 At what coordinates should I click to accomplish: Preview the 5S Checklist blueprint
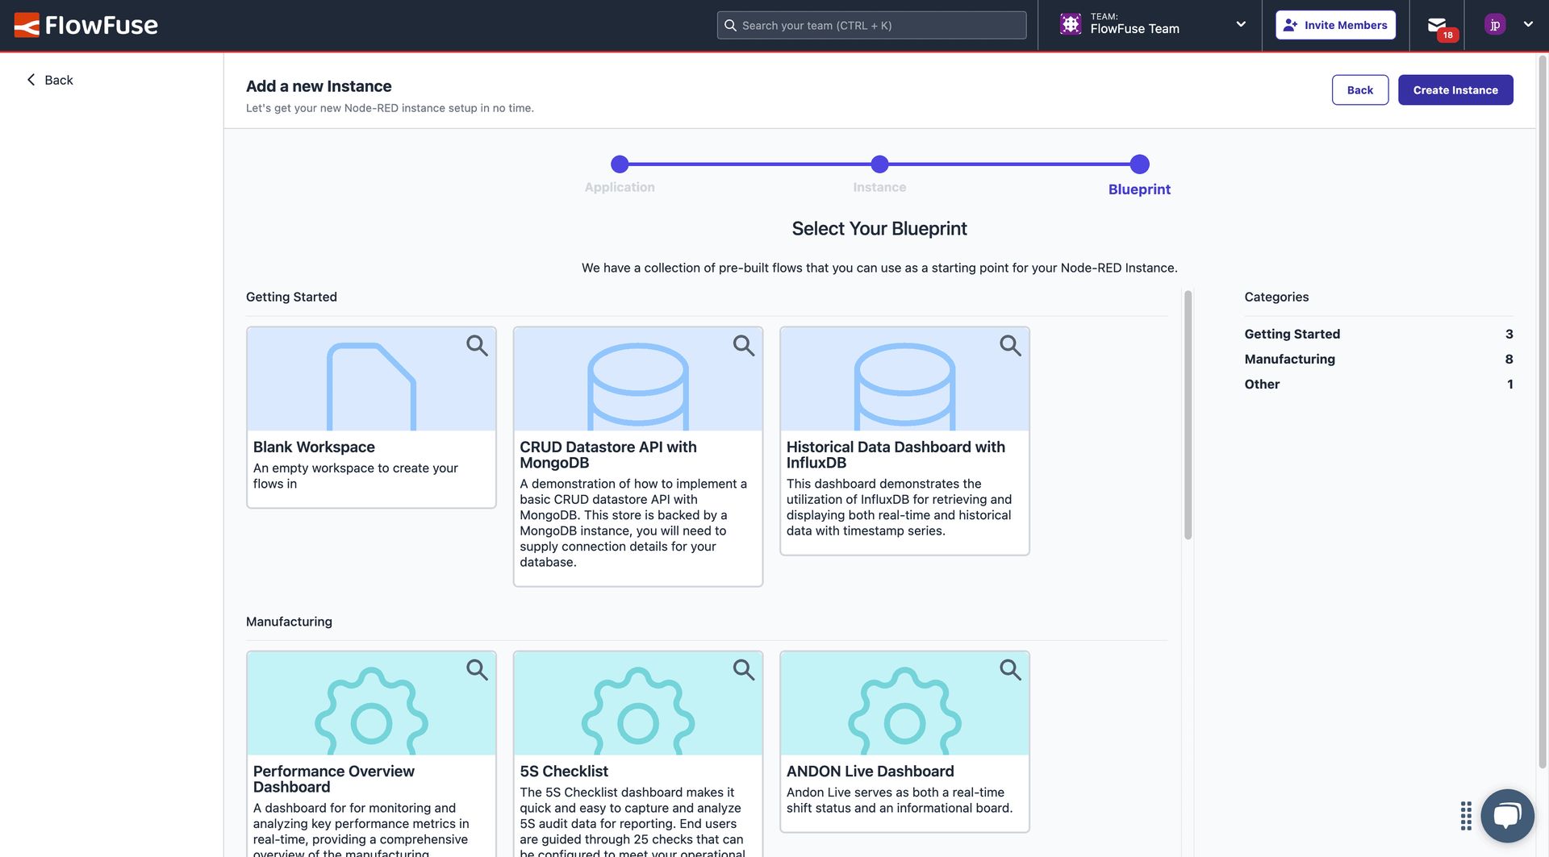[743, 670]
